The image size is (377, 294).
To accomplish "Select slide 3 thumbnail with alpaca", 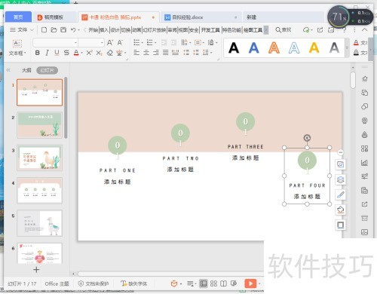I will (40, 158).
